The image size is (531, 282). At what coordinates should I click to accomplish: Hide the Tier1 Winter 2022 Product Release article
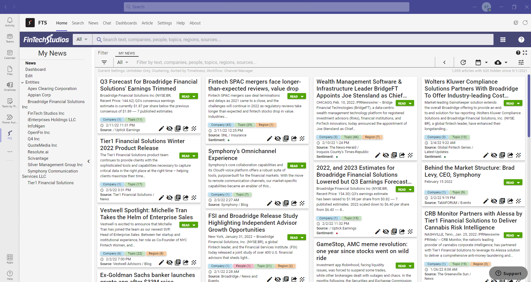point(169,198)
